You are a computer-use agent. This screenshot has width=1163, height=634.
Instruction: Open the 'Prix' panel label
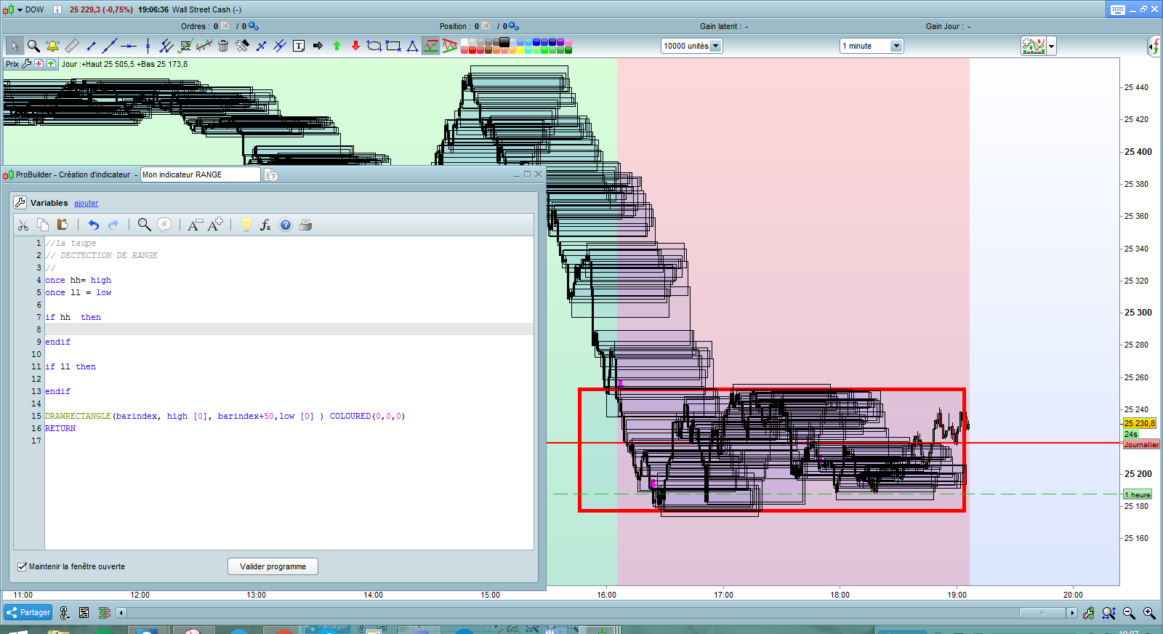(x=12, y=64)
